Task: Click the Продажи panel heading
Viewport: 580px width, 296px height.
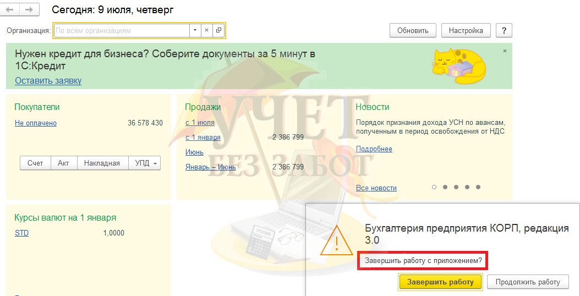Action: point(203,107)
